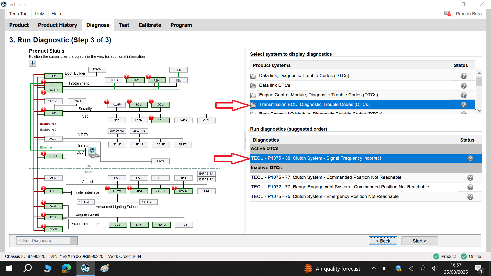The image size is (491, 276).
Task: Switch to the Test tab
Action: (x=124, y=25)
